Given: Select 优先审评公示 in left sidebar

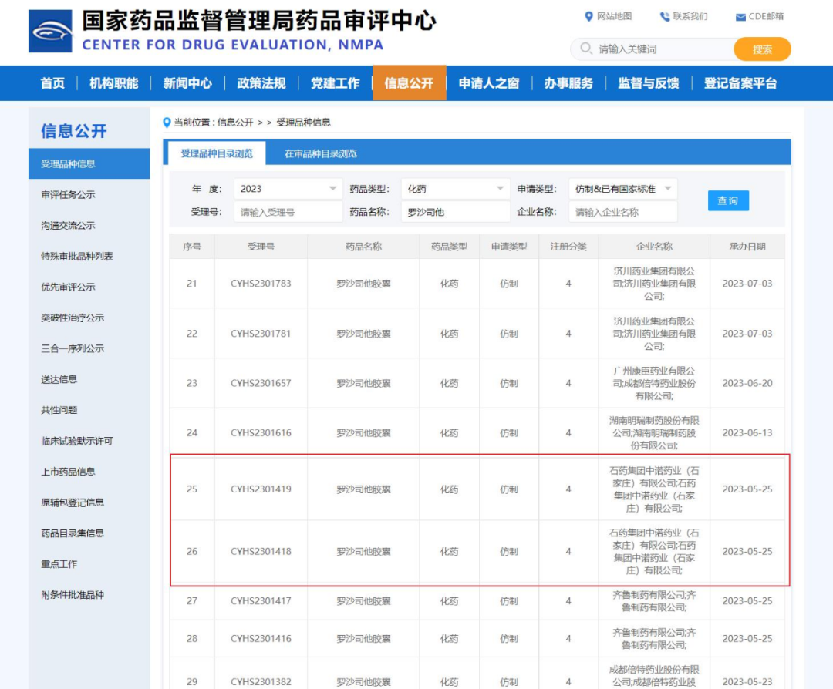Looking at the screenshot, I should click(x=69, y=287).
